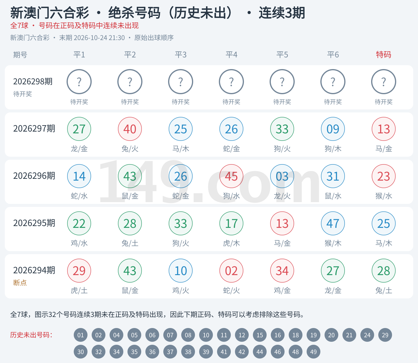Click the 2026298期 period label
This screenshot has height=363, width=418.
(x=33, y=81)
